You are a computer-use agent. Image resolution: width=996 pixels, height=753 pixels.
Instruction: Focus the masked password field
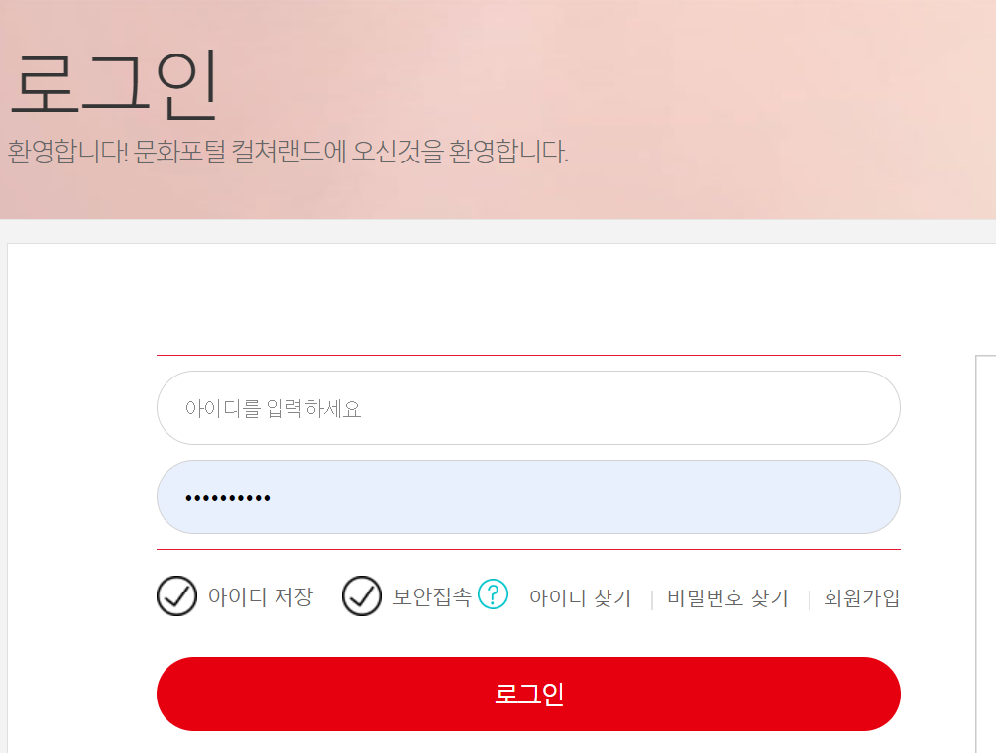(x=528, y=497)
